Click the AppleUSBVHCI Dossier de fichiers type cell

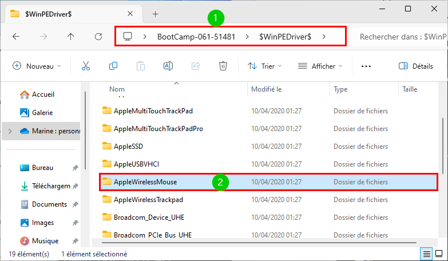[x=360, y=164]
